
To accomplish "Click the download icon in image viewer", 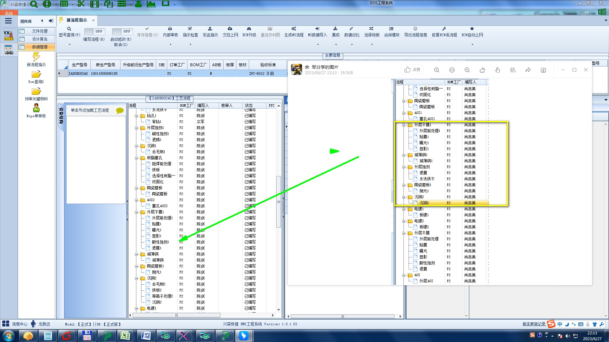I will (543, 70).
